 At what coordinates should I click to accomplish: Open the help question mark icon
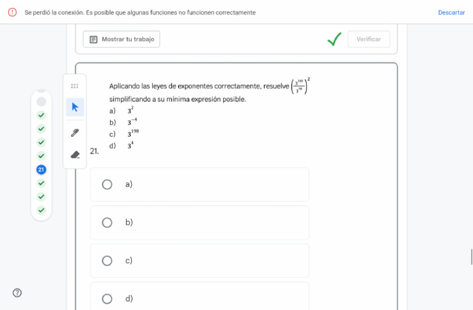coord(17,293)
